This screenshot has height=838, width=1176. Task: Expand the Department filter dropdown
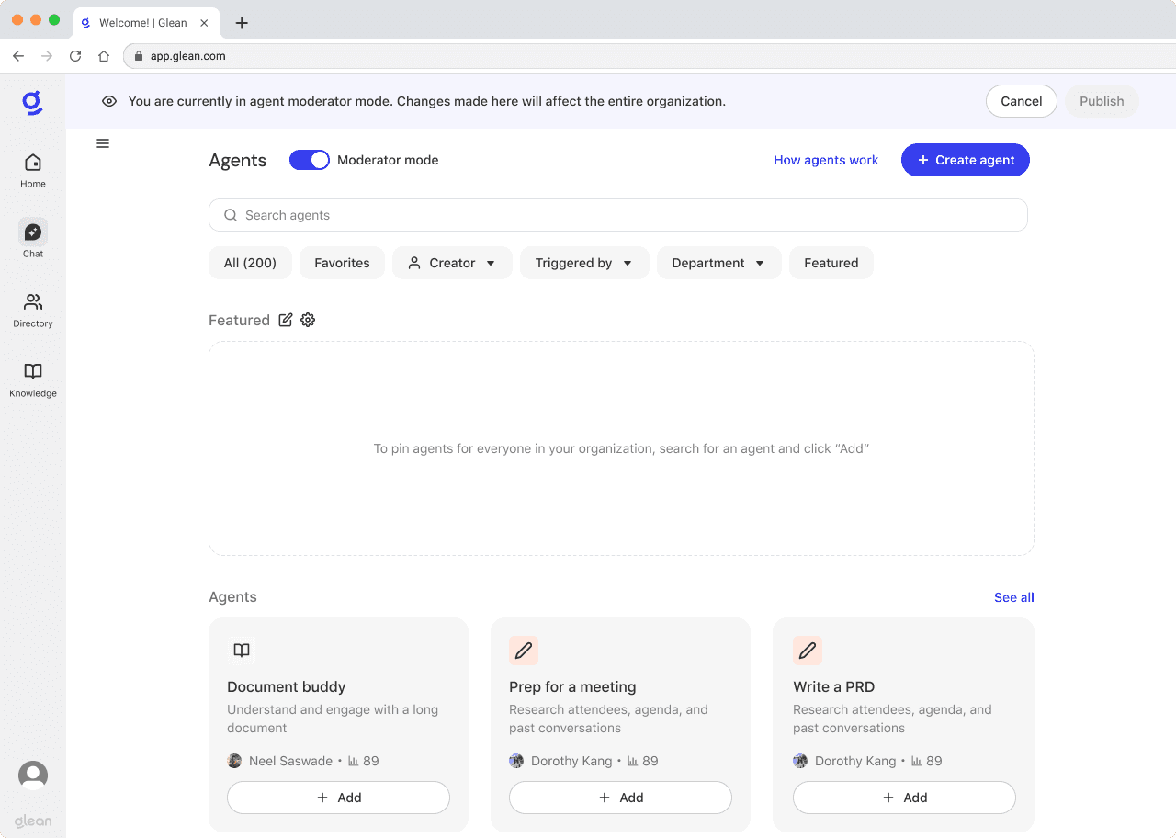719,263
